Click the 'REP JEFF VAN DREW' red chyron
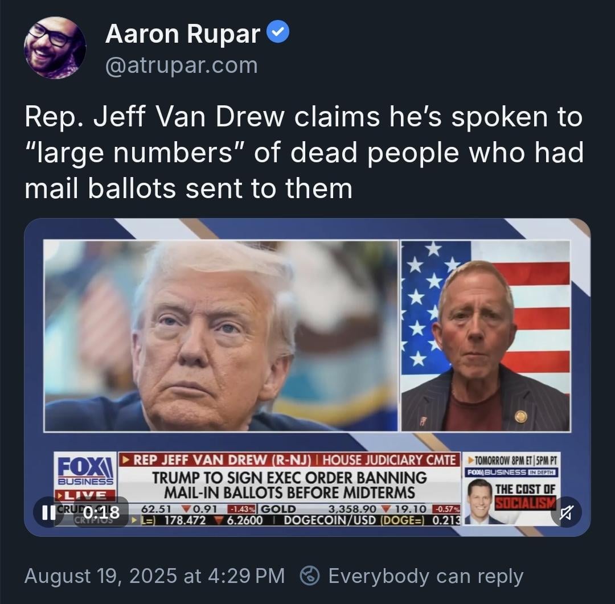Screen dimensions: 615x604 tap(289, 459)
